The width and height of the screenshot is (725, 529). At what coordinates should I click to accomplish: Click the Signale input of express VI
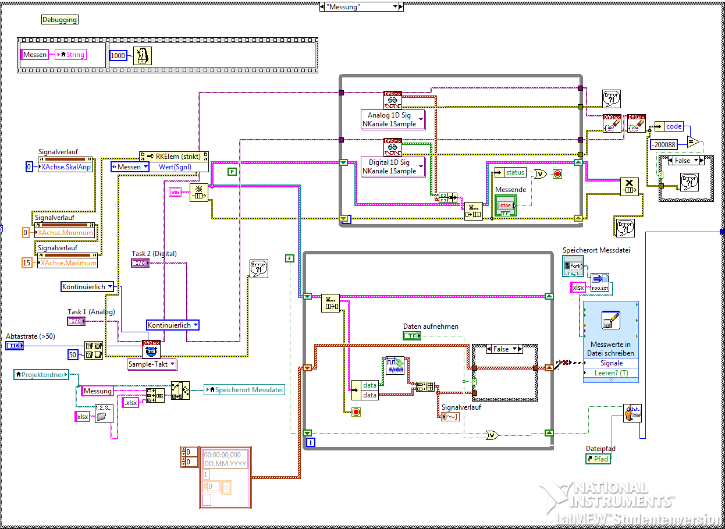click(x=611, y=363)
